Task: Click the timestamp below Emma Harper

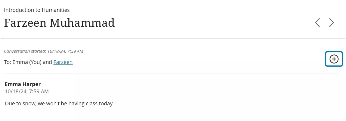Action: point(27,91)
